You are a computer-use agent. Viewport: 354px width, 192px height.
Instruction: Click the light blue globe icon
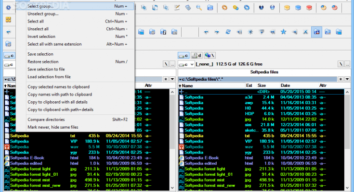click(x=272, y=8)
